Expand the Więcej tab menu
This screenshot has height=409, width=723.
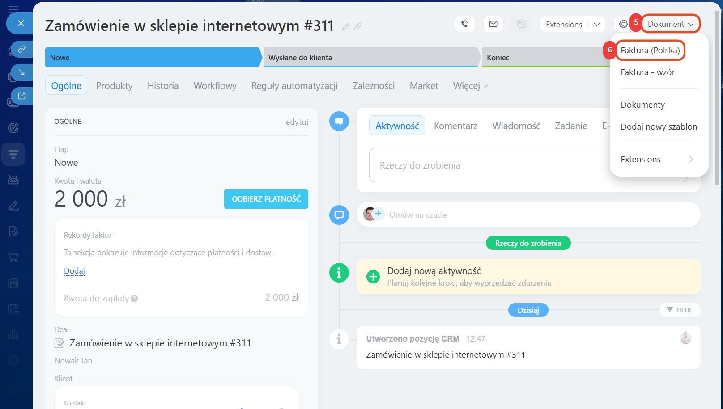470,86
